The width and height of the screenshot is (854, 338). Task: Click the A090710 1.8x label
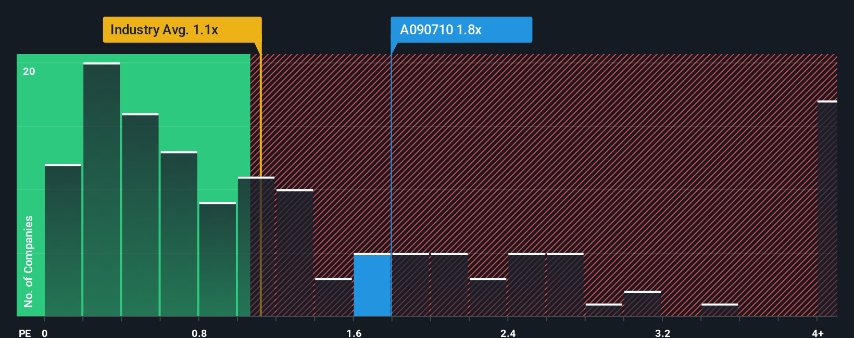[x=461, y=30]
